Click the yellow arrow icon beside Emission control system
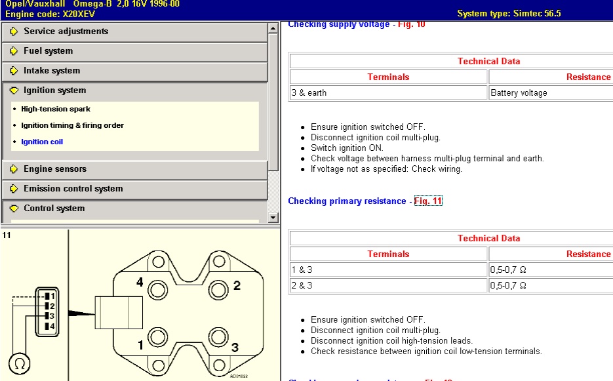 tap(14, 189)
